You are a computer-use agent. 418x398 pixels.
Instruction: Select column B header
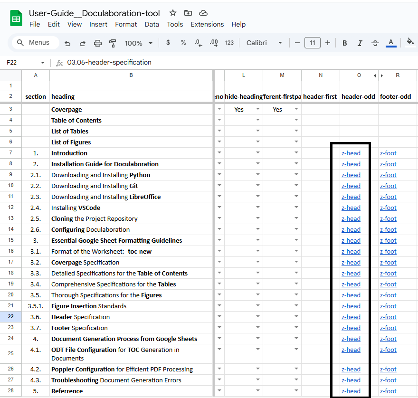tap(131, 76)
